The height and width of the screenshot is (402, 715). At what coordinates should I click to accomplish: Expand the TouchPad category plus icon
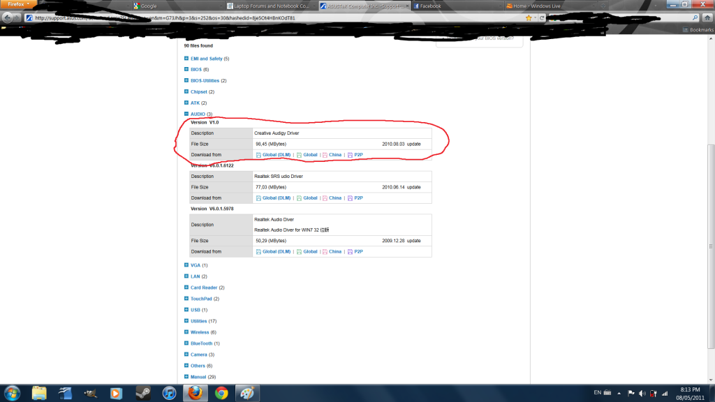tap(186, 299)
